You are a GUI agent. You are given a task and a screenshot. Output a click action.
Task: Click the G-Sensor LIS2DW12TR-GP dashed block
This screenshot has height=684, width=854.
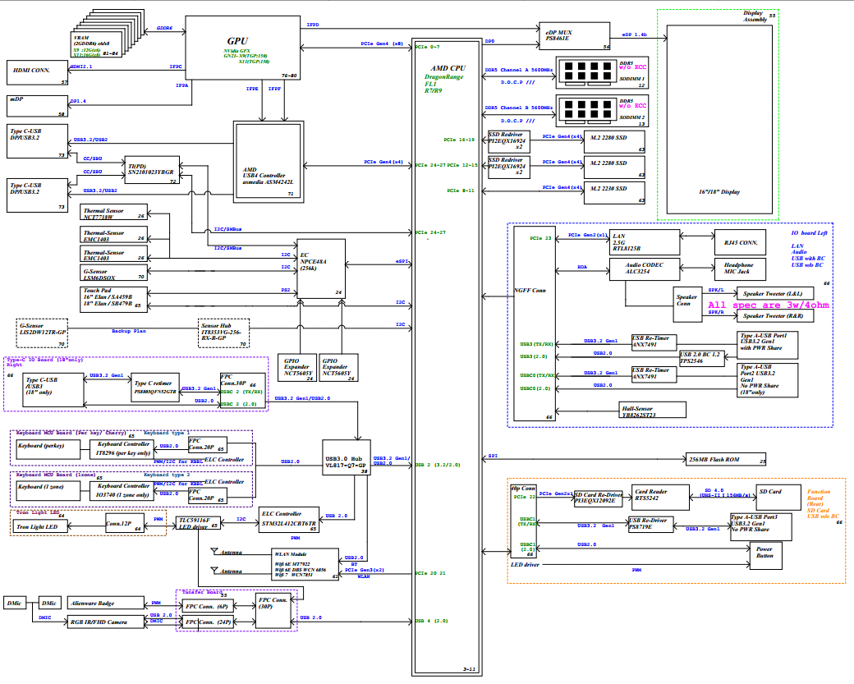click(x=42, y=333)
